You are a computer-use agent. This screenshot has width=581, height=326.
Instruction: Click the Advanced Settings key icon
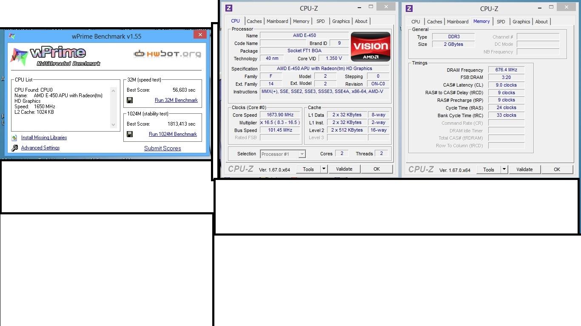tap(14, 148)
